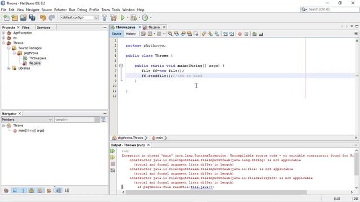Viewport: 360px width, 202px height.
Task: Click the Output panel settings icon below Stop
Action: tap(112, 170)
